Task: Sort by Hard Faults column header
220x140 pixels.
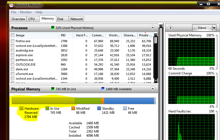Action: 81,35
